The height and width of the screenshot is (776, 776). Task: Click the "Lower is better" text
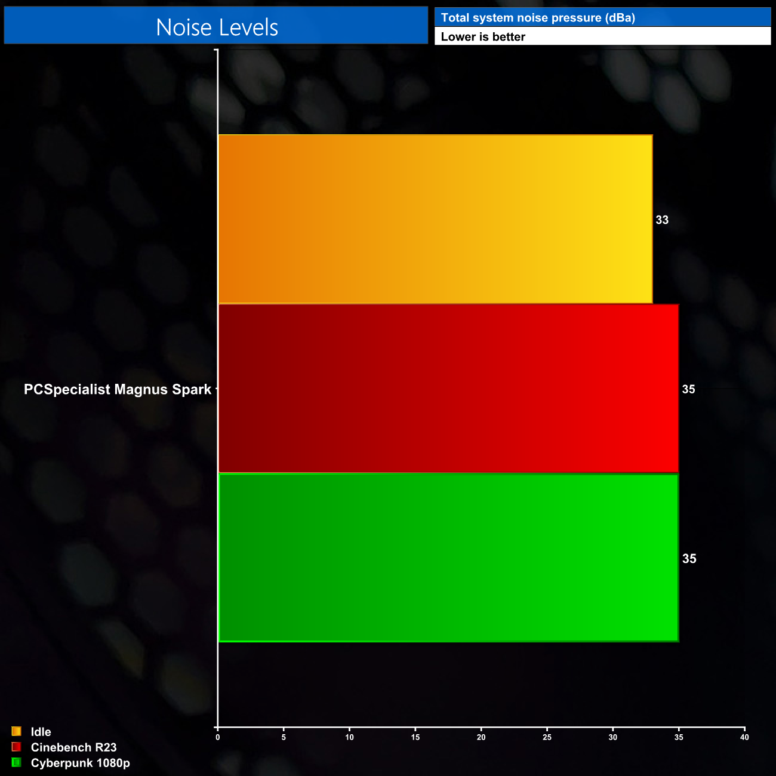click(483, 37)
